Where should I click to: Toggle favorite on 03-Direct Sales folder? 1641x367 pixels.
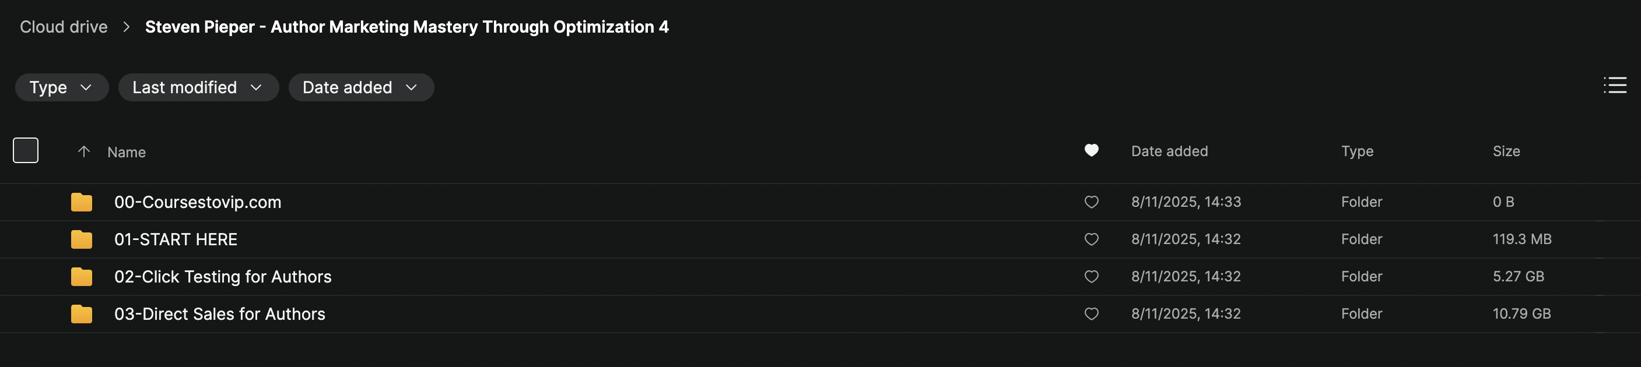point(1091,313)
